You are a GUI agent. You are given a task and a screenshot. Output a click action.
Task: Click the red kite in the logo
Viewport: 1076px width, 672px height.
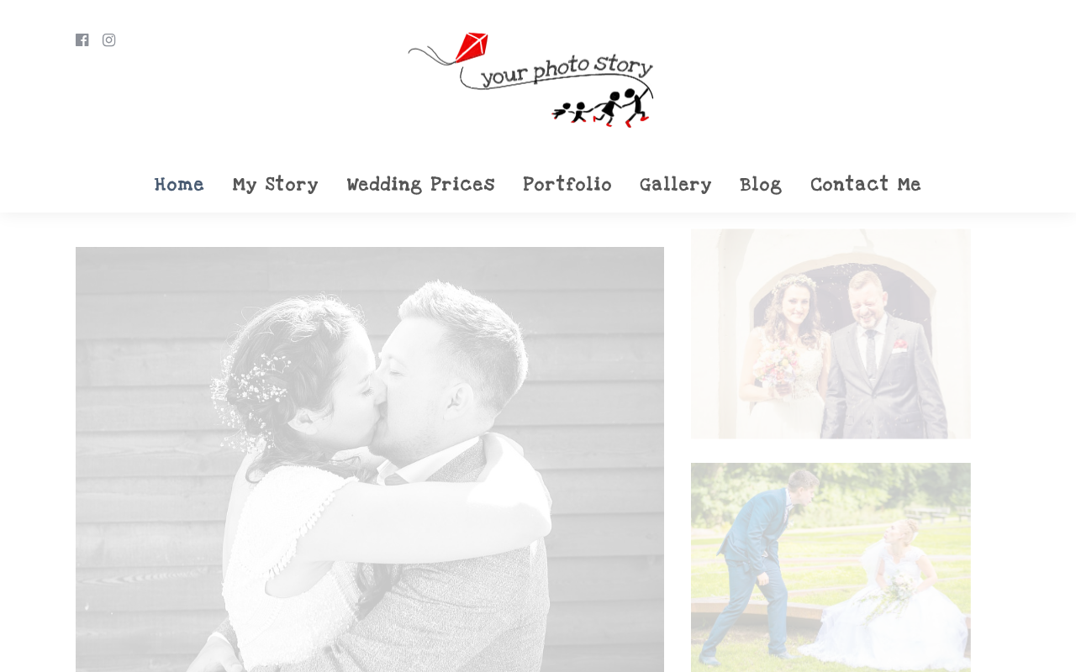pos(472,49)
